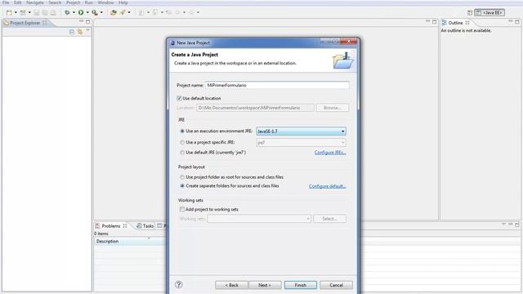Image resolution: width=523 pixels, height=294 pixels.
Task: Click the Open Type toolbar icon
Action: click(114, 12)
